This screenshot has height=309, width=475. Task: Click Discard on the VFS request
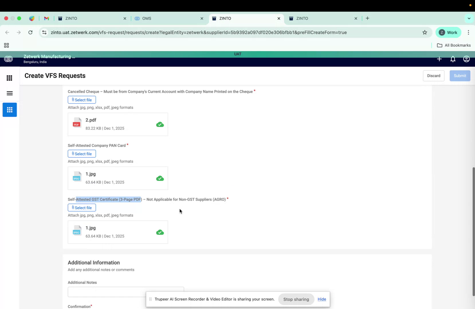tap(434, 76)
